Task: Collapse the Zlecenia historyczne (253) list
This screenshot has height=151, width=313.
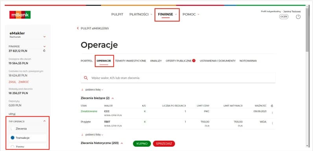Action: coord(122,143)
